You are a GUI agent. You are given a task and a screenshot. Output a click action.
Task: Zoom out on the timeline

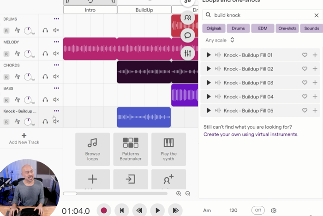188,193
